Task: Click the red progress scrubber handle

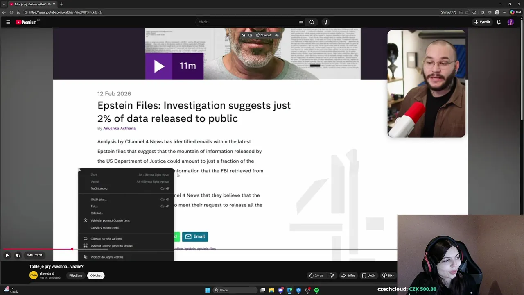Action: [x=72, y=249]
